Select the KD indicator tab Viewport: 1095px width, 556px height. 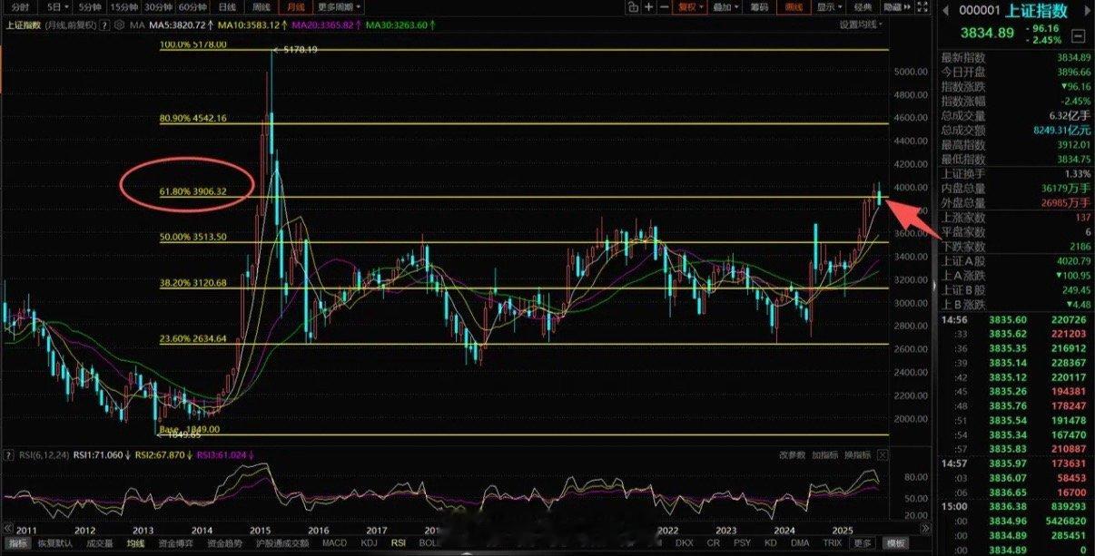(771, 543)
